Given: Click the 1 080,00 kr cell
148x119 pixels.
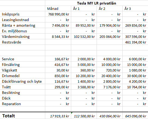Looking at the screenshot, I should coord(135,70).
